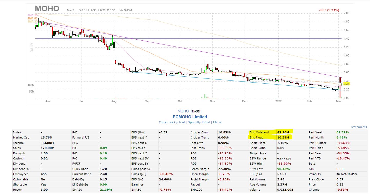Click the -9.53% Change value
The height and width of the screenshot is (196, 370).
coord(342,190)
